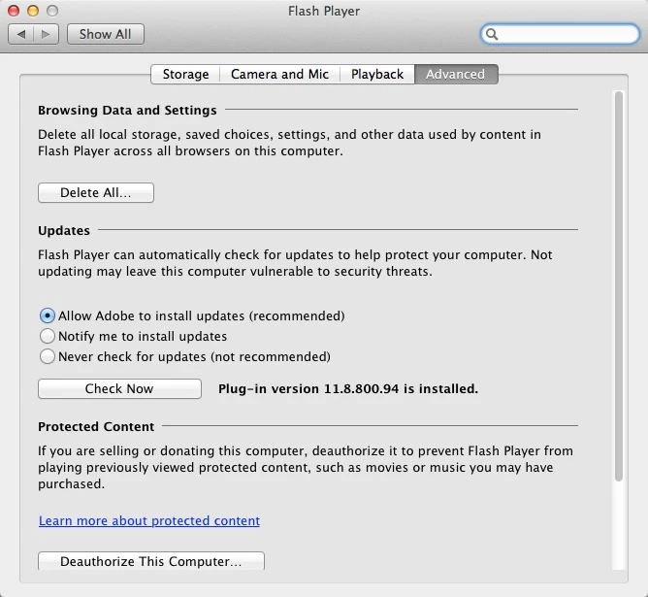Select the Advanced tab
This screenshot has height=597, width=648.
coord(456,74)
